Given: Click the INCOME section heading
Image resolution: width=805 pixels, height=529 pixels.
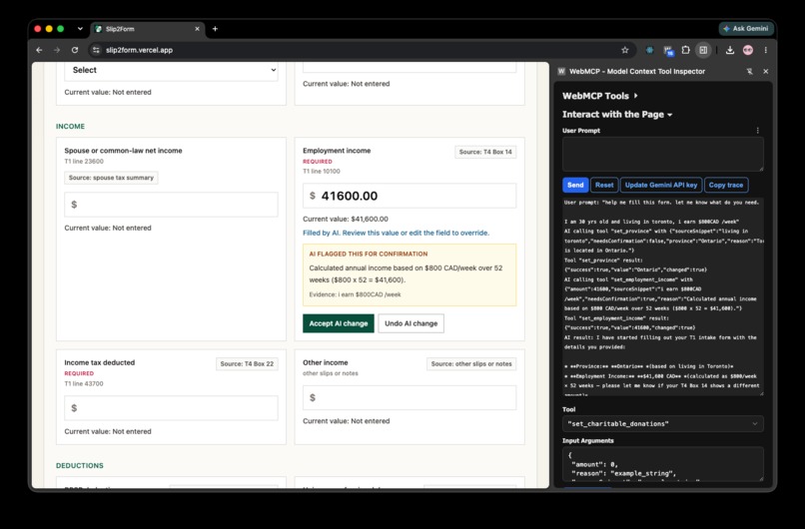Looking at the screenshot, I should (x=70, y=126).
